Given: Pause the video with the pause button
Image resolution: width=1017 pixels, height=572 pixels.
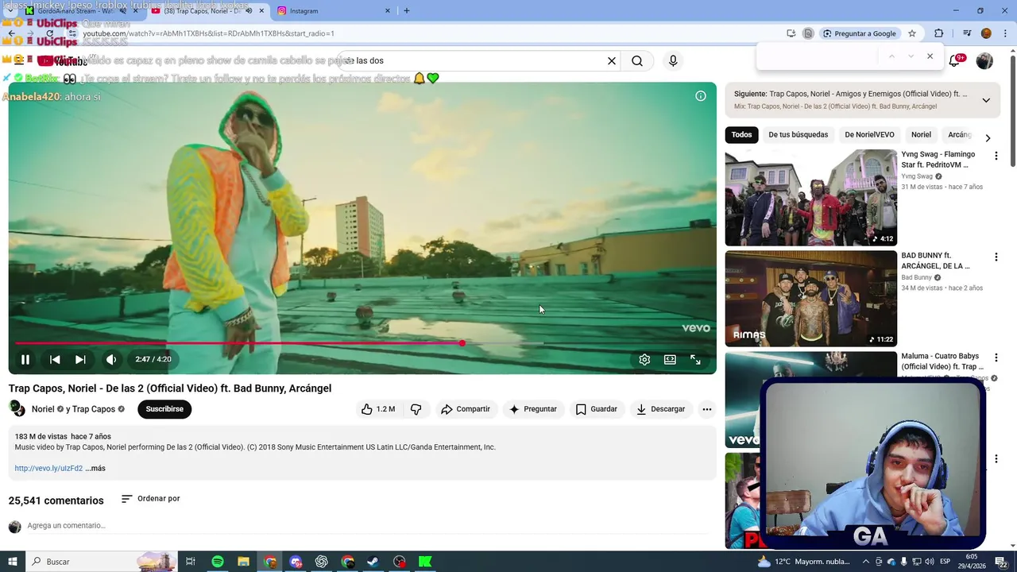Looking at the screenshot, I should coord(25,360).
